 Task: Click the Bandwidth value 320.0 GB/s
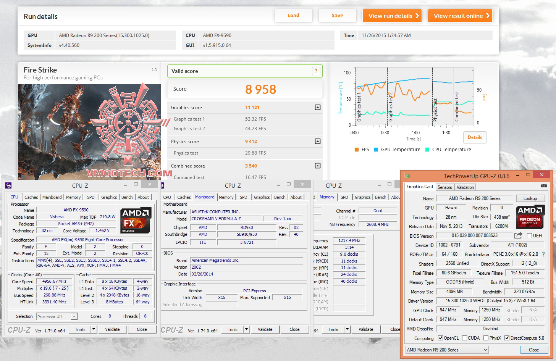(x=524, y=292)
